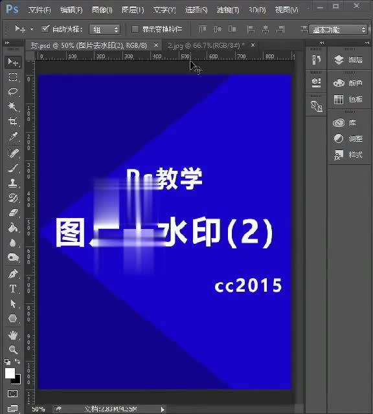
Task: Activate the Clone Stamp tool
Action: (x=13, y=182)
